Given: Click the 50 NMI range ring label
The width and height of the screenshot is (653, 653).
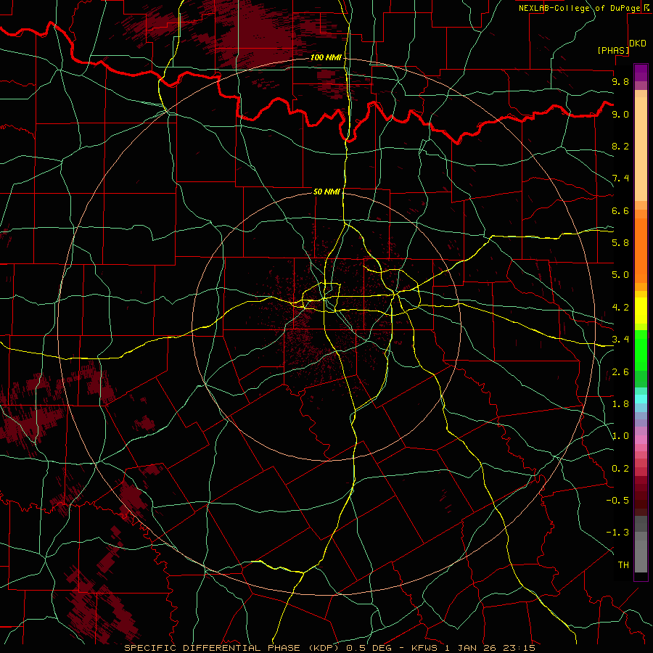Looking at the screenshot, I should point(327,192).
